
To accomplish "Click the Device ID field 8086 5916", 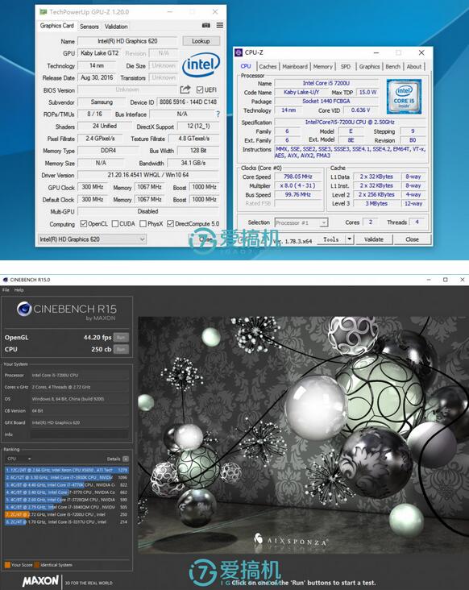I will 188,102.
